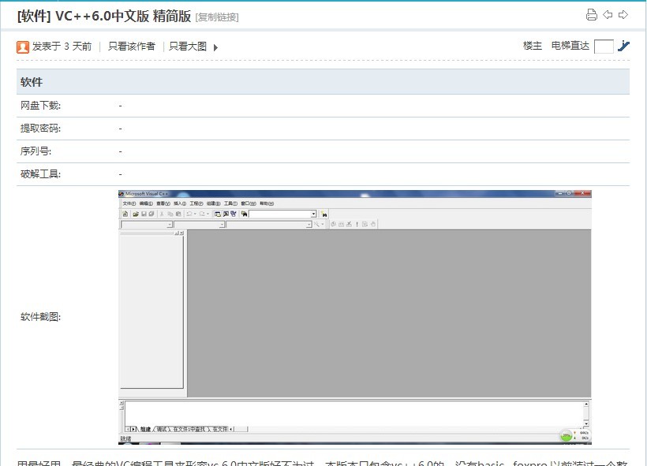Open 工程 menu in Visual C++ screenshot

196,203
